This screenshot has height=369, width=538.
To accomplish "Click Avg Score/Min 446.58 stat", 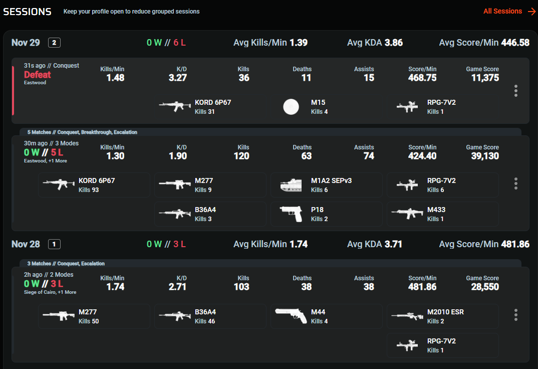I will [x=484, y=43].
